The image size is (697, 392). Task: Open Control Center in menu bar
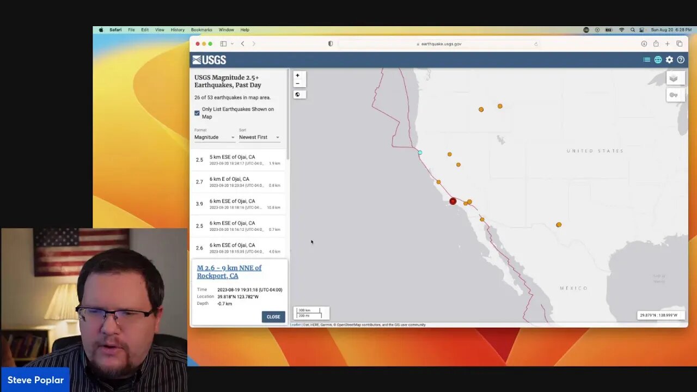[x=642, y=30]
